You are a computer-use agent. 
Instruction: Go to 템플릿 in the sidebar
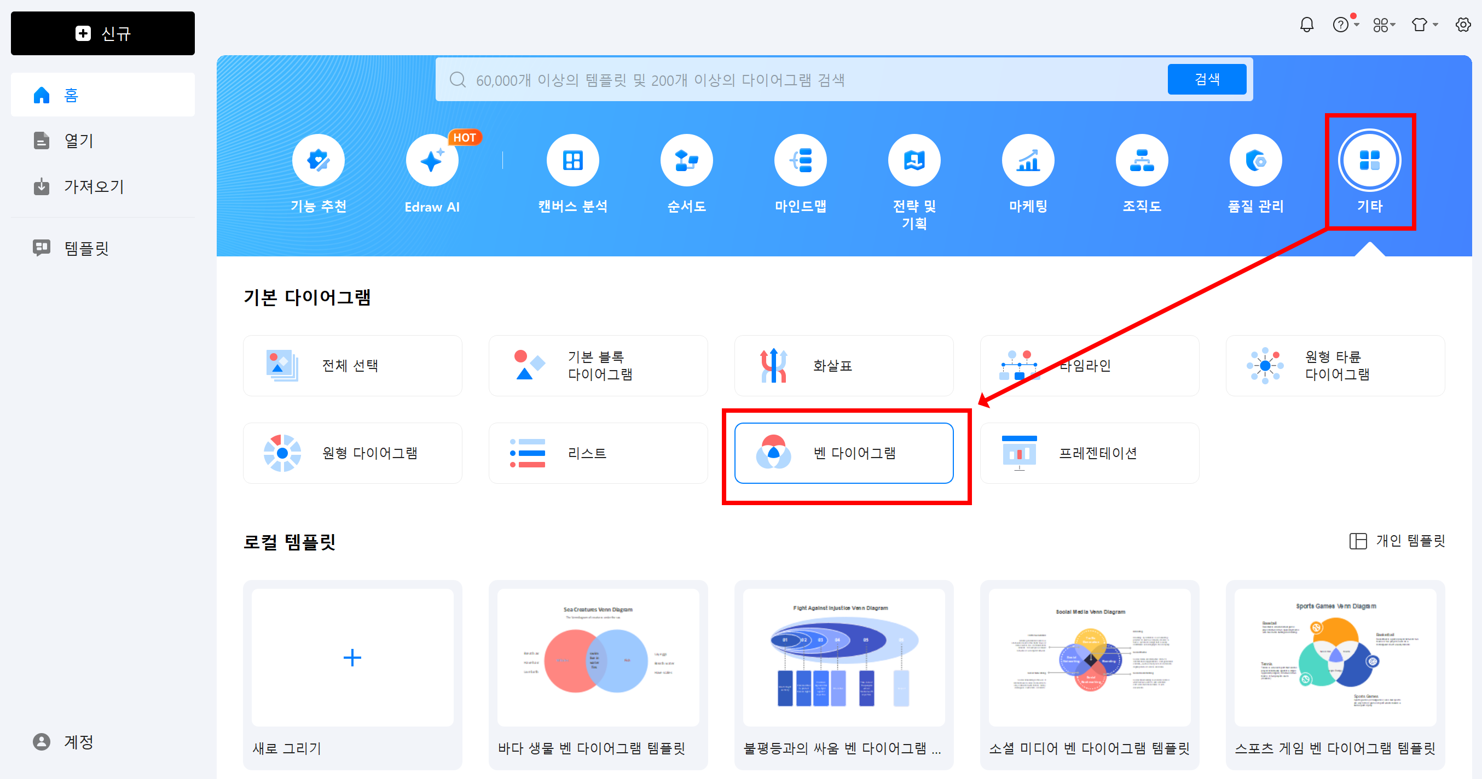pos(102,248)
